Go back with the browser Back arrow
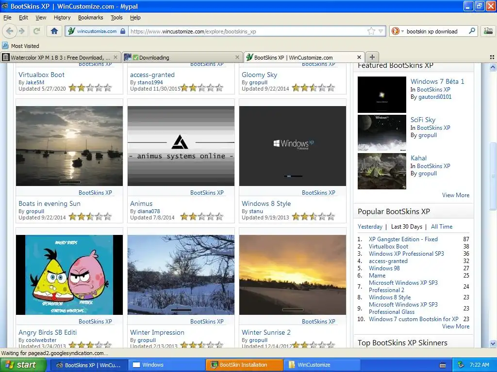 coord(10,31)
